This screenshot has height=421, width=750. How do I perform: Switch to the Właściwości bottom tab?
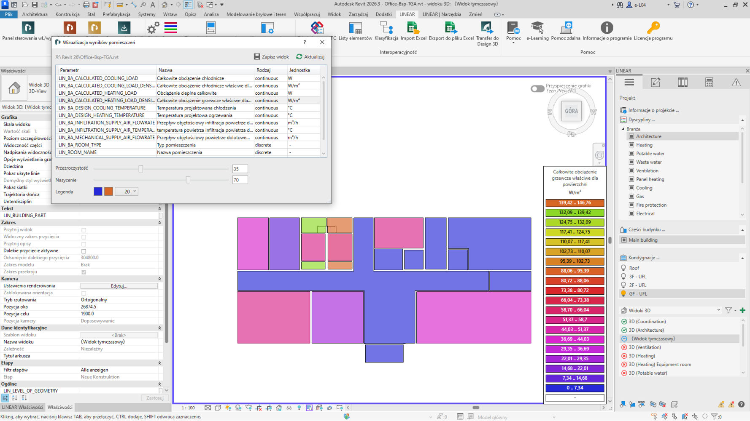60,407
